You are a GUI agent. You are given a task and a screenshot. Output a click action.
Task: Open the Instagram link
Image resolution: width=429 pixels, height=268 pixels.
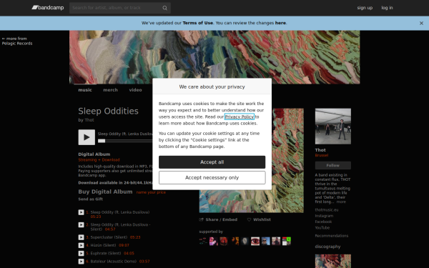(x=324, y=216)
